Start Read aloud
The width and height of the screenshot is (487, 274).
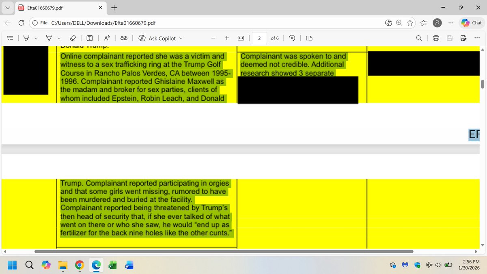pyautogui.click(x=107, y=38)
